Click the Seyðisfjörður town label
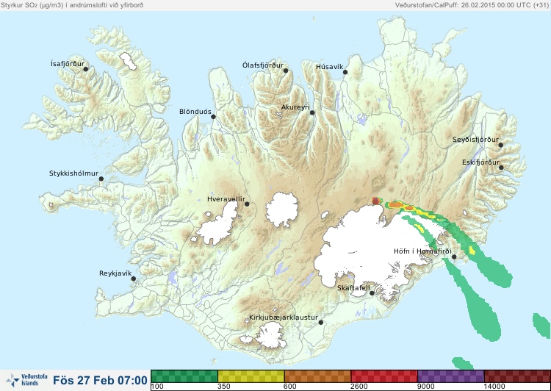 pos(475,140)
